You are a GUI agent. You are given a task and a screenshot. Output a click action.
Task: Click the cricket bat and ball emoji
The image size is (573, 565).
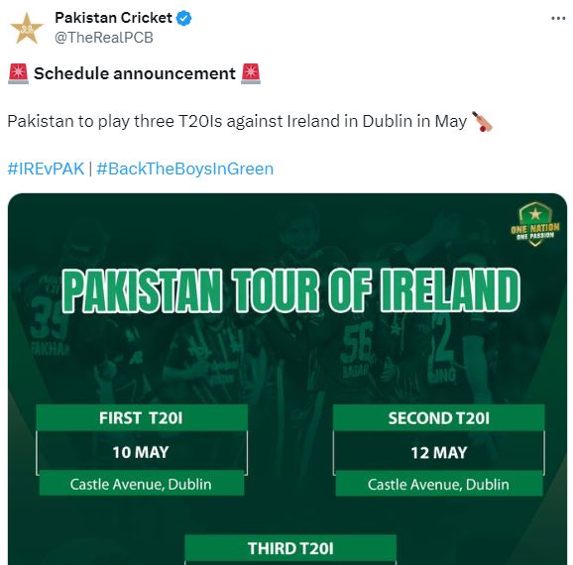[482, 121]
